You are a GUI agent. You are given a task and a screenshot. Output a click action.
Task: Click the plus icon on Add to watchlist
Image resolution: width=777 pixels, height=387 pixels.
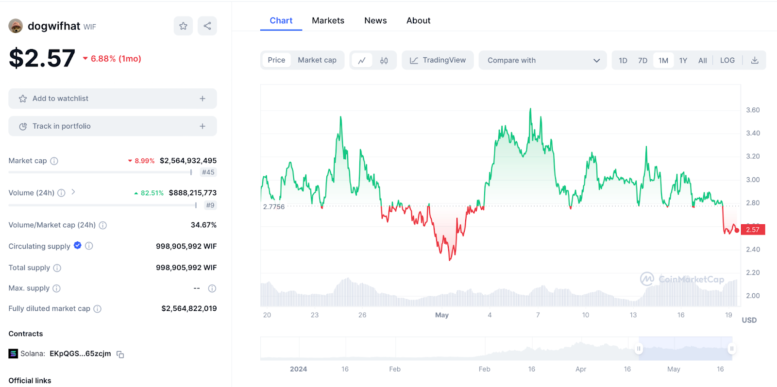coord(203,99)
